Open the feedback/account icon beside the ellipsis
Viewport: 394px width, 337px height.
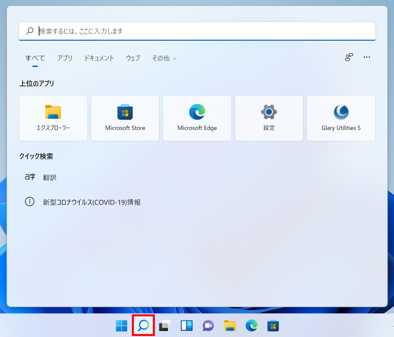[x=349, y=57]
